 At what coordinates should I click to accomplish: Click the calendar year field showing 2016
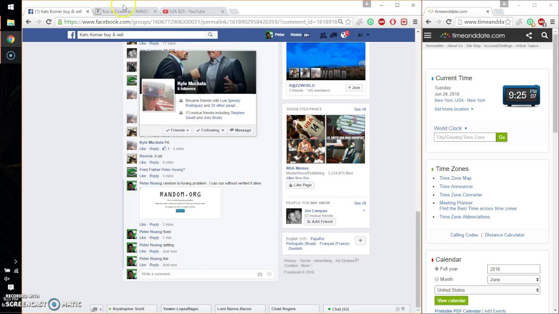pos(514,269)
